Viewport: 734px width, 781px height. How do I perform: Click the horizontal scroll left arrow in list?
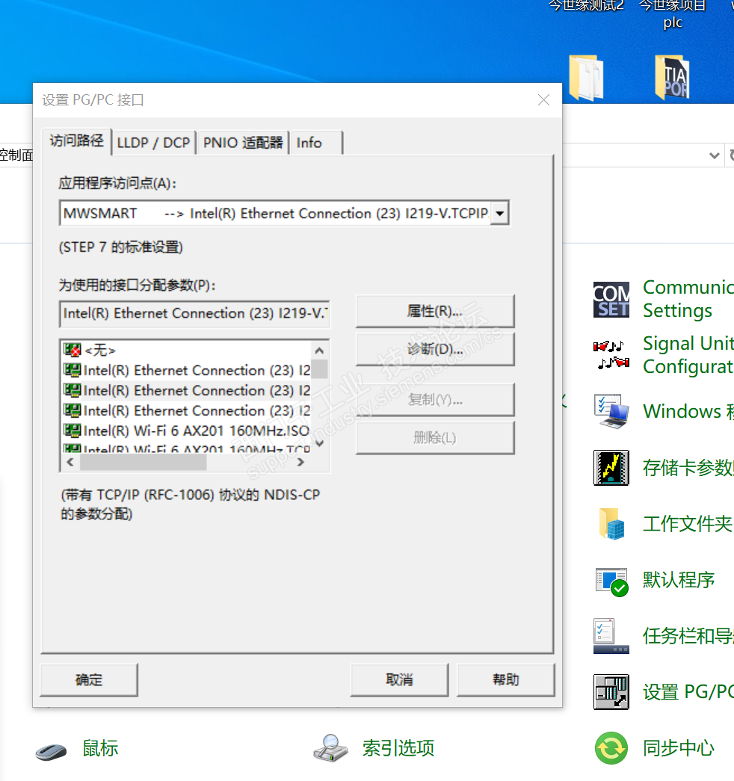tap(70, 462)
